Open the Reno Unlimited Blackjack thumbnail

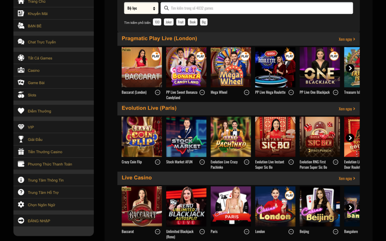coord(186,206)
